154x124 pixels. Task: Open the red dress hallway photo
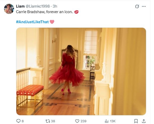81,71
